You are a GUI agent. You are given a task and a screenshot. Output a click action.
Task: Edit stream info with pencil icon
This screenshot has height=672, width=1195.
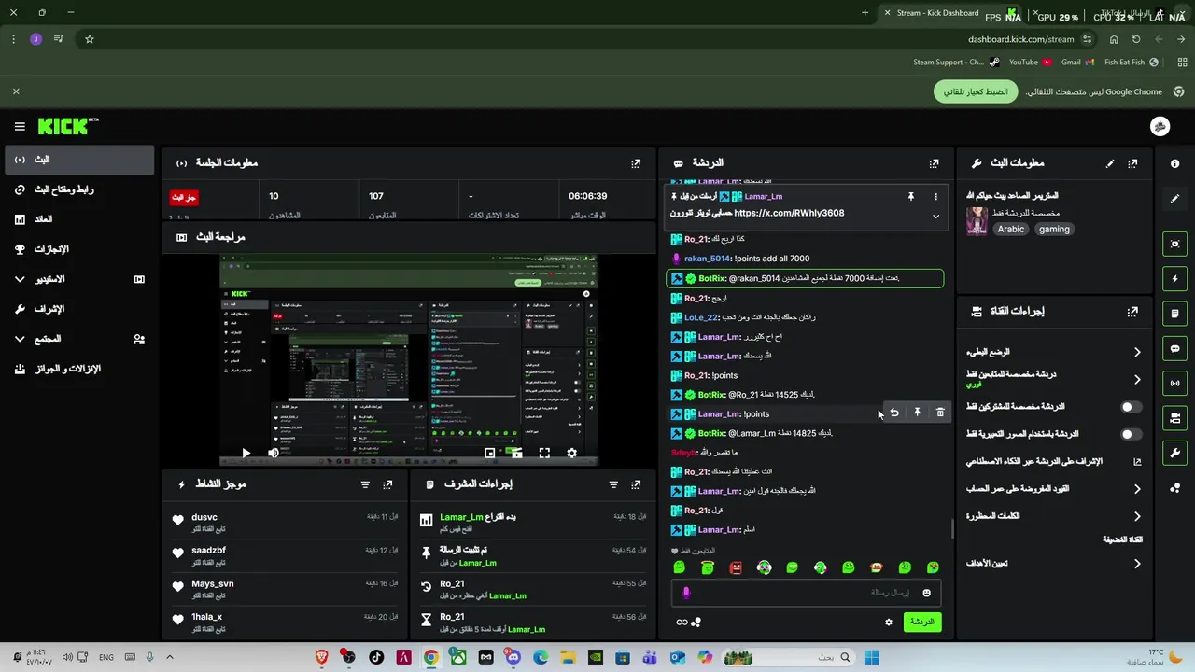[1110, 163]
